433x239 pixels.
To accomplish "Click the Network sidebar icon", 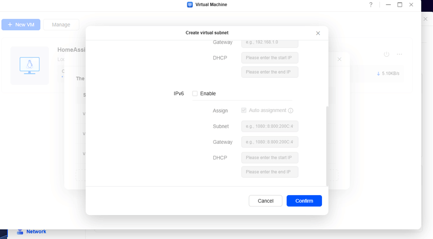I will click(x=20, y=231).
